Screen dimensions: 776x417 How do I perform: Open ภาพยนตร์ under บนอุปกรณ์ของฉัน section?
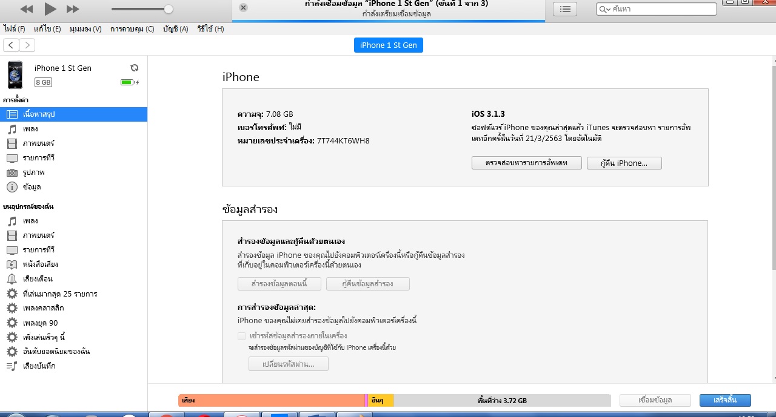click(73, 235)
